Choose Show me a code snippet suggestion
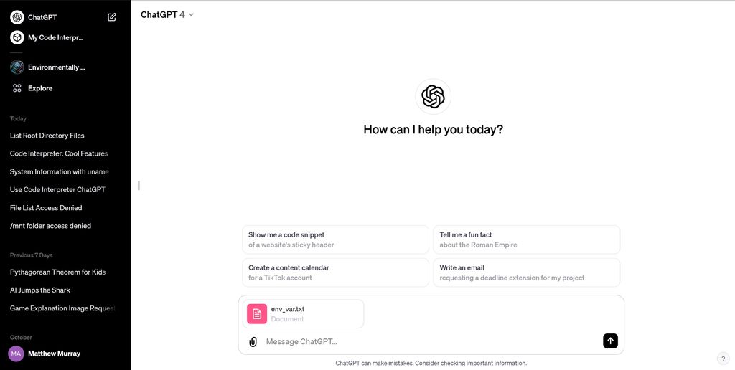The width and height of the screenshot is (735, 370). 334,239
